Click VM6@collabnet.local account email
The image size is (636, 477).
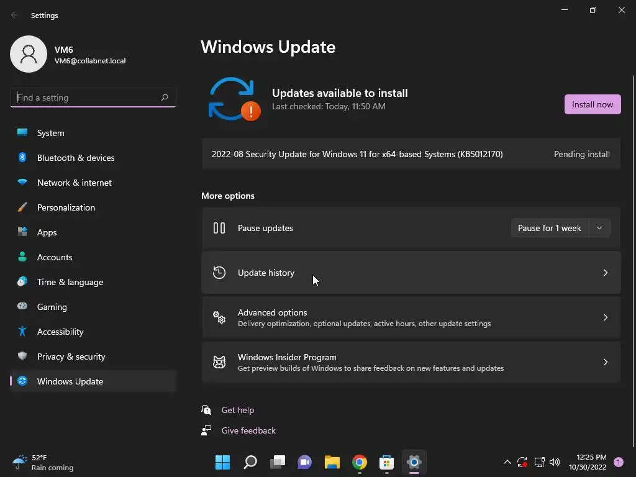coord(90,61)
